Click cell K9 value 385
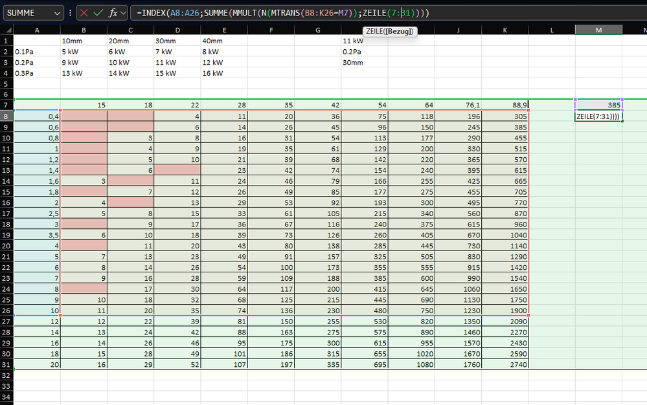 [x=505, y=127]
